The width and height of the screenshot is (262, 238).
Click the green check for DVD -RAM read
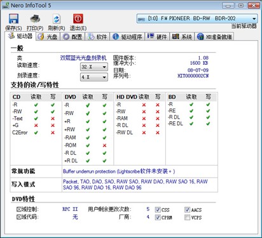(x=88, y=138)
